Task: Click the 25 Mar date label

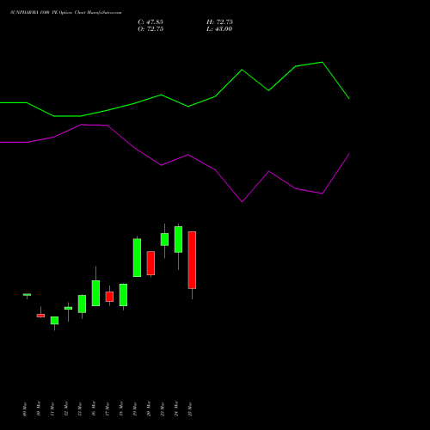Action: point(190,409)
